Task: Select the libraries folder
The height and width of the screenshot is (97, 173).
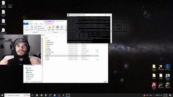Action: click(49, 54)
